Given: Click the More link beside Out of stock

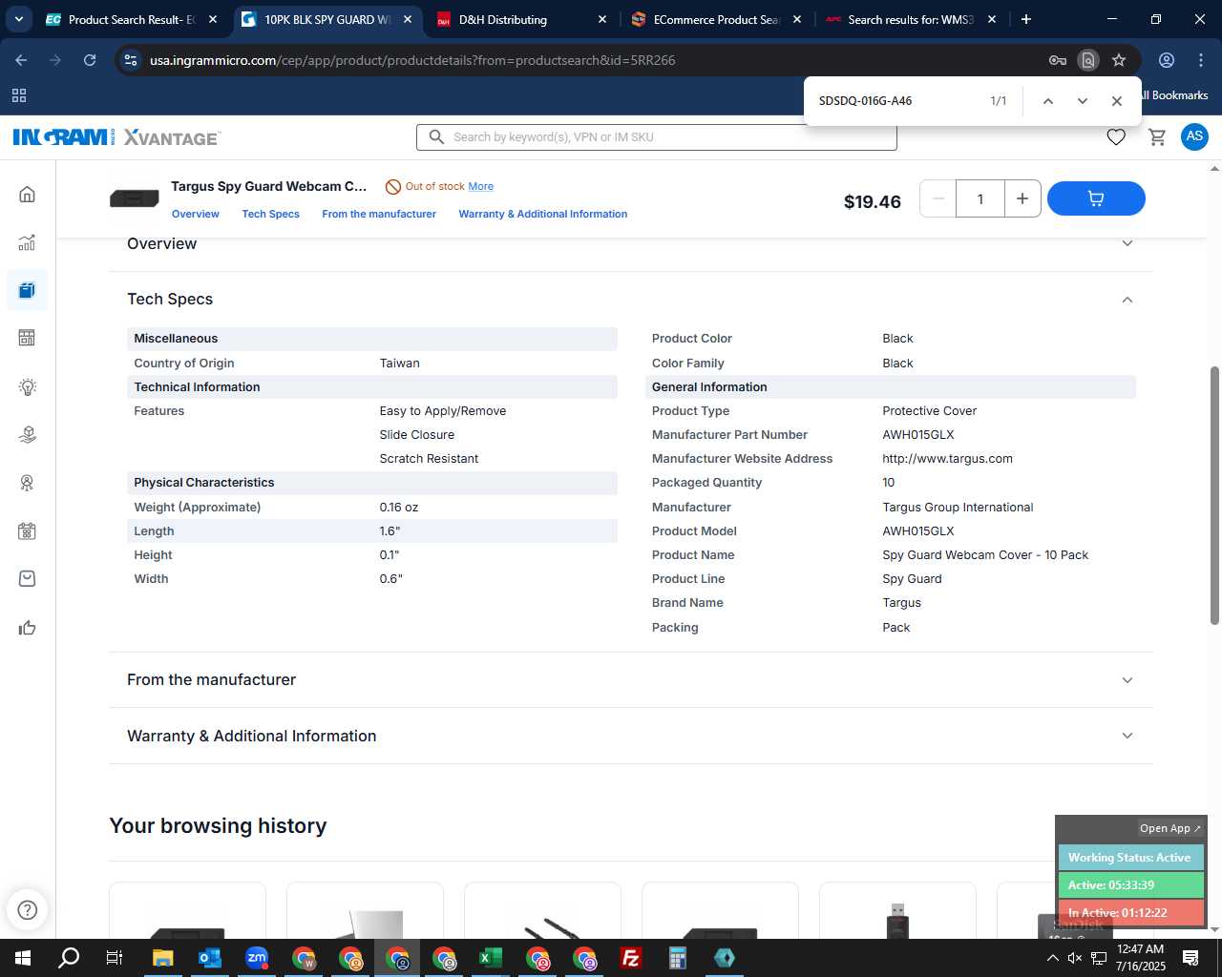Looking at the screenshot, I should click(x=481, y=186).
